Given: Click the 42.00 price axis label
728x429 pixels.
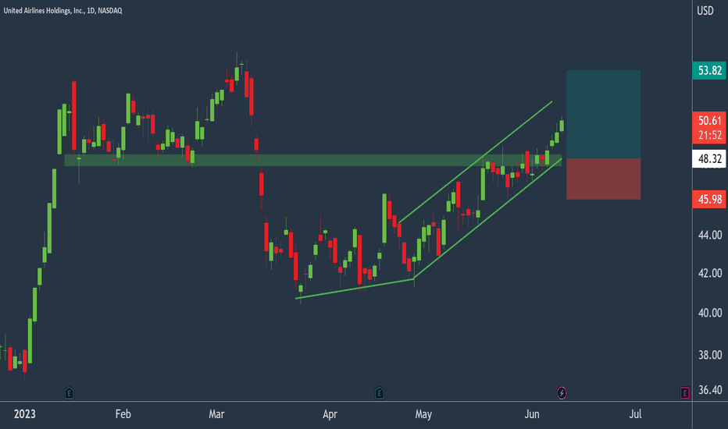Looking at the screenshot, I should pyautogui.click(x=710, y=273).
